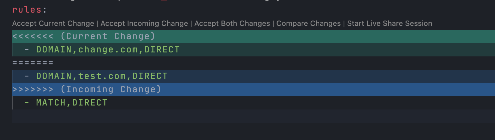
Task: Click DIRECT in the MATCH rule
Action: [x=90, y=103]
